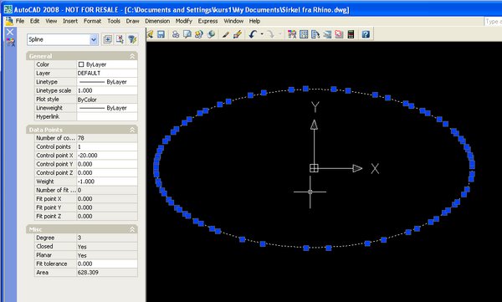Click the Save icon in the toolbar
The height and width of the screenshot is (302, 502).
pyautogui.click(x=161, y=34)
